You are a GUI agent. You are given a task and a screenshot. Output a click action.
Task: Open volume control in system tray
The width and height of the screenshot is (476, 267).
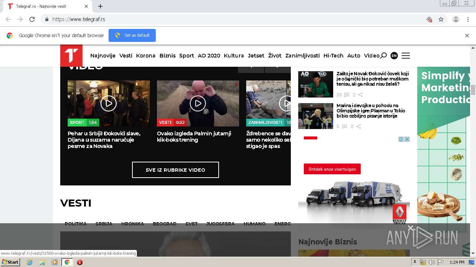tap(431, 262)
